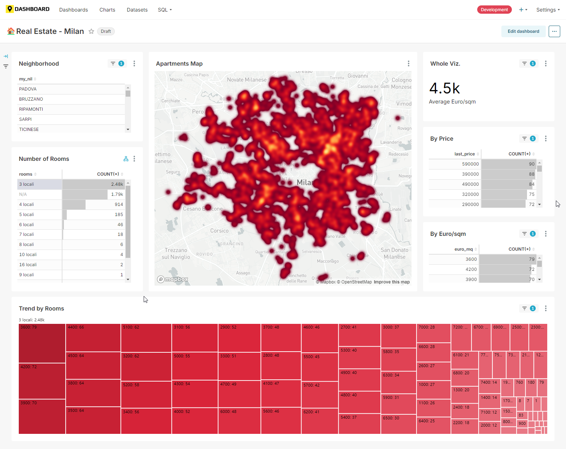The width and height of the screenshot is (566, 449).
Task: Select PADOVA in Neighborhood list
Action: point(72,89)
